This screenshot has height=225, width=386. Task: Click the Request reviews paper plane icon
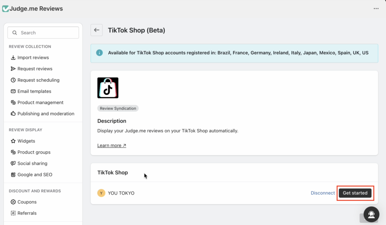(13, 69)
